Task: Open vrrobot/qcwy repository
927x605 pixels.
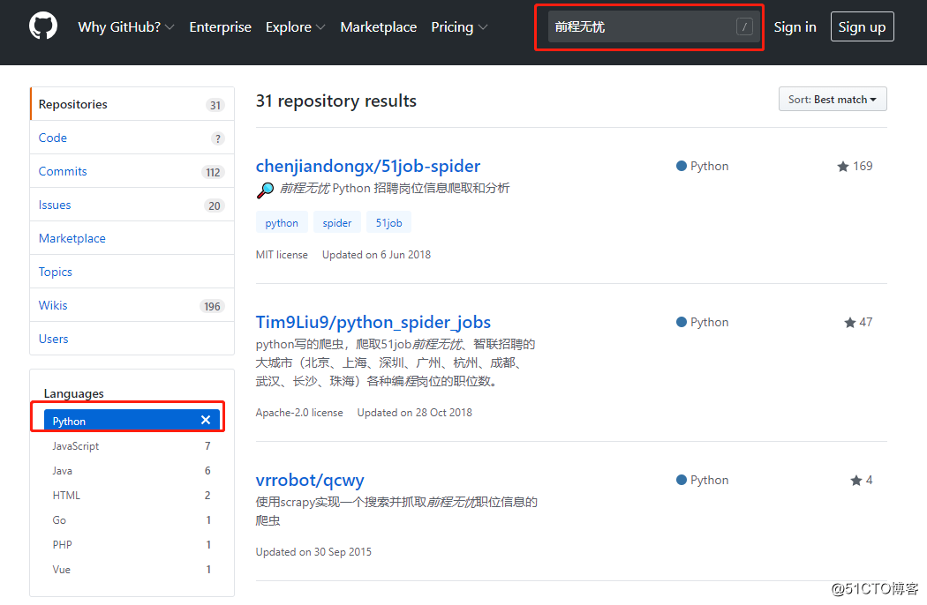Action: pyautogui.click(x=310, y=480)
